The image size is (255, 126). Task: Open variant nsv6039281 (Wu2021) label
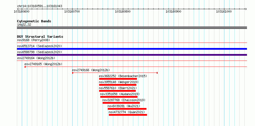pyautogui.click(x=124, y=106)
